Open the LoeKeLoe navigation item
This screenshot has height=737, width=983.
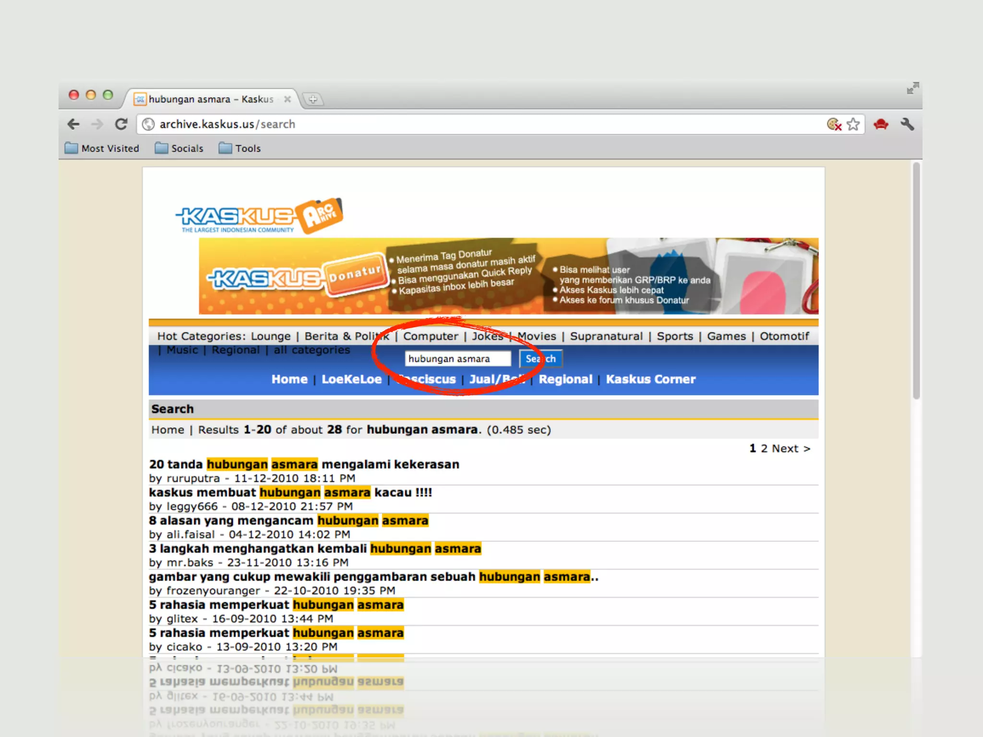(x=351, y=379)
